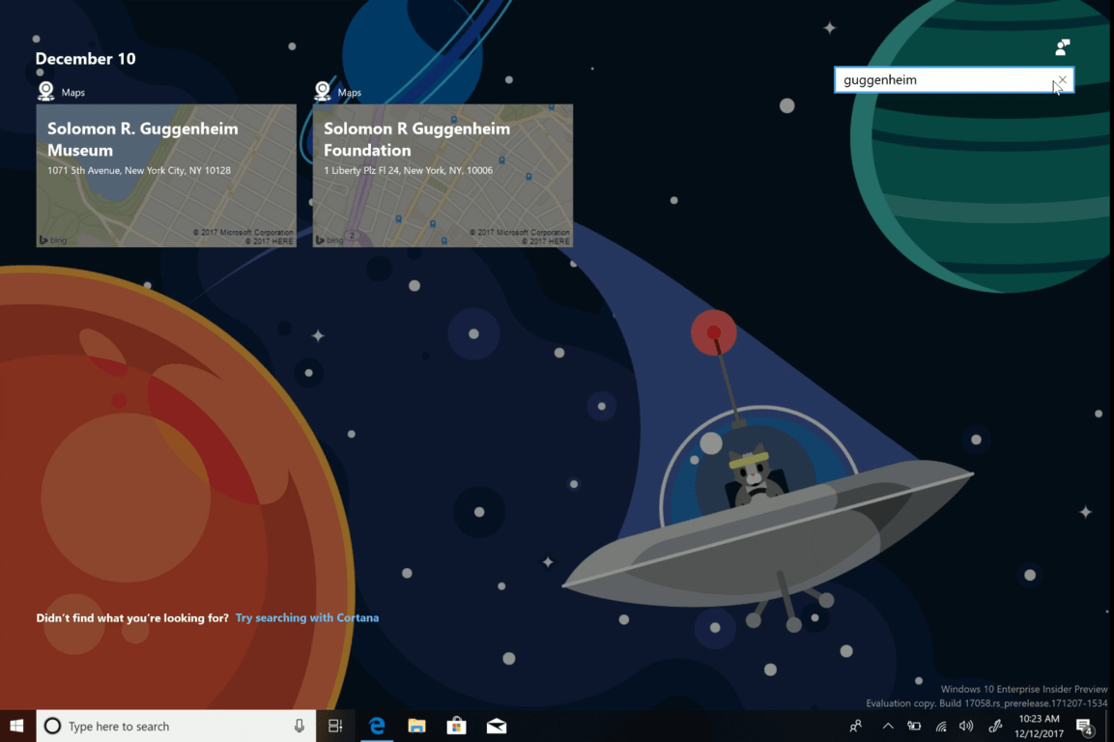1114x742 pixels.
Task: Open File Explorer from the taskbar
Action: coord(416,726)
